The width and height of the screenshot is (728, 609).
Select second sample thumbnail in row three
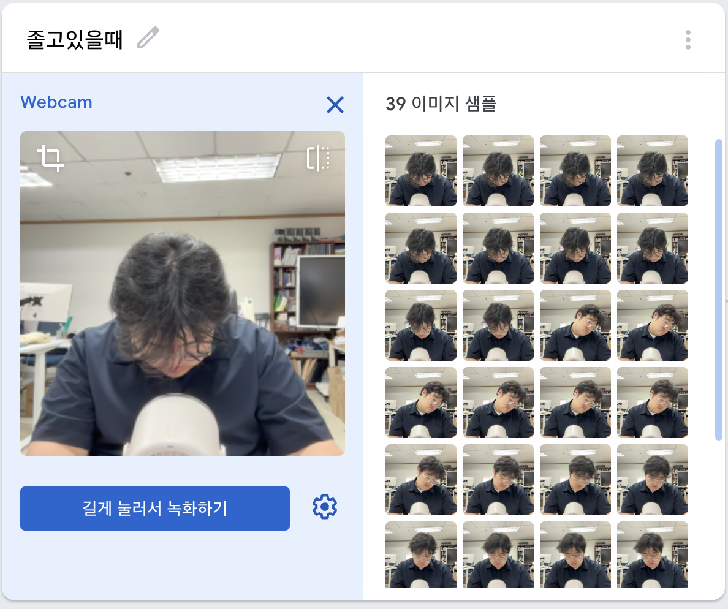pos(498,325)
